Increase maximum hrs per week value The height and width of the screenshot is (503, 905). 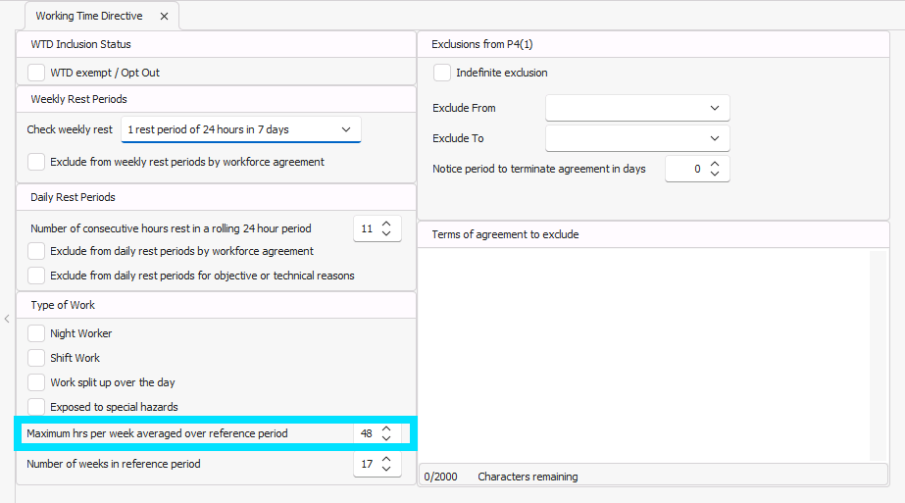(386, 428)
